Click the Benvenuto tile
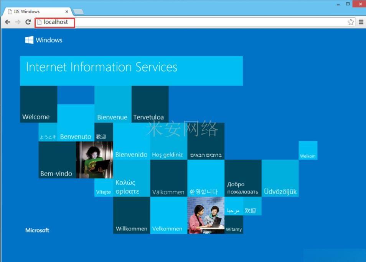The width and height of the screenshot is (366, 262). tap(76, 123)
